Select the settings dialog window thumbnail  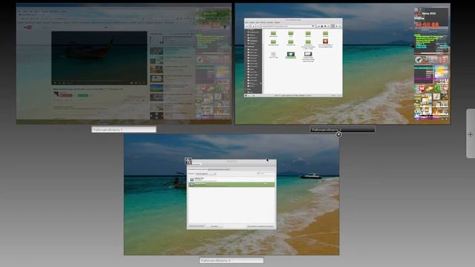point(232,194)
